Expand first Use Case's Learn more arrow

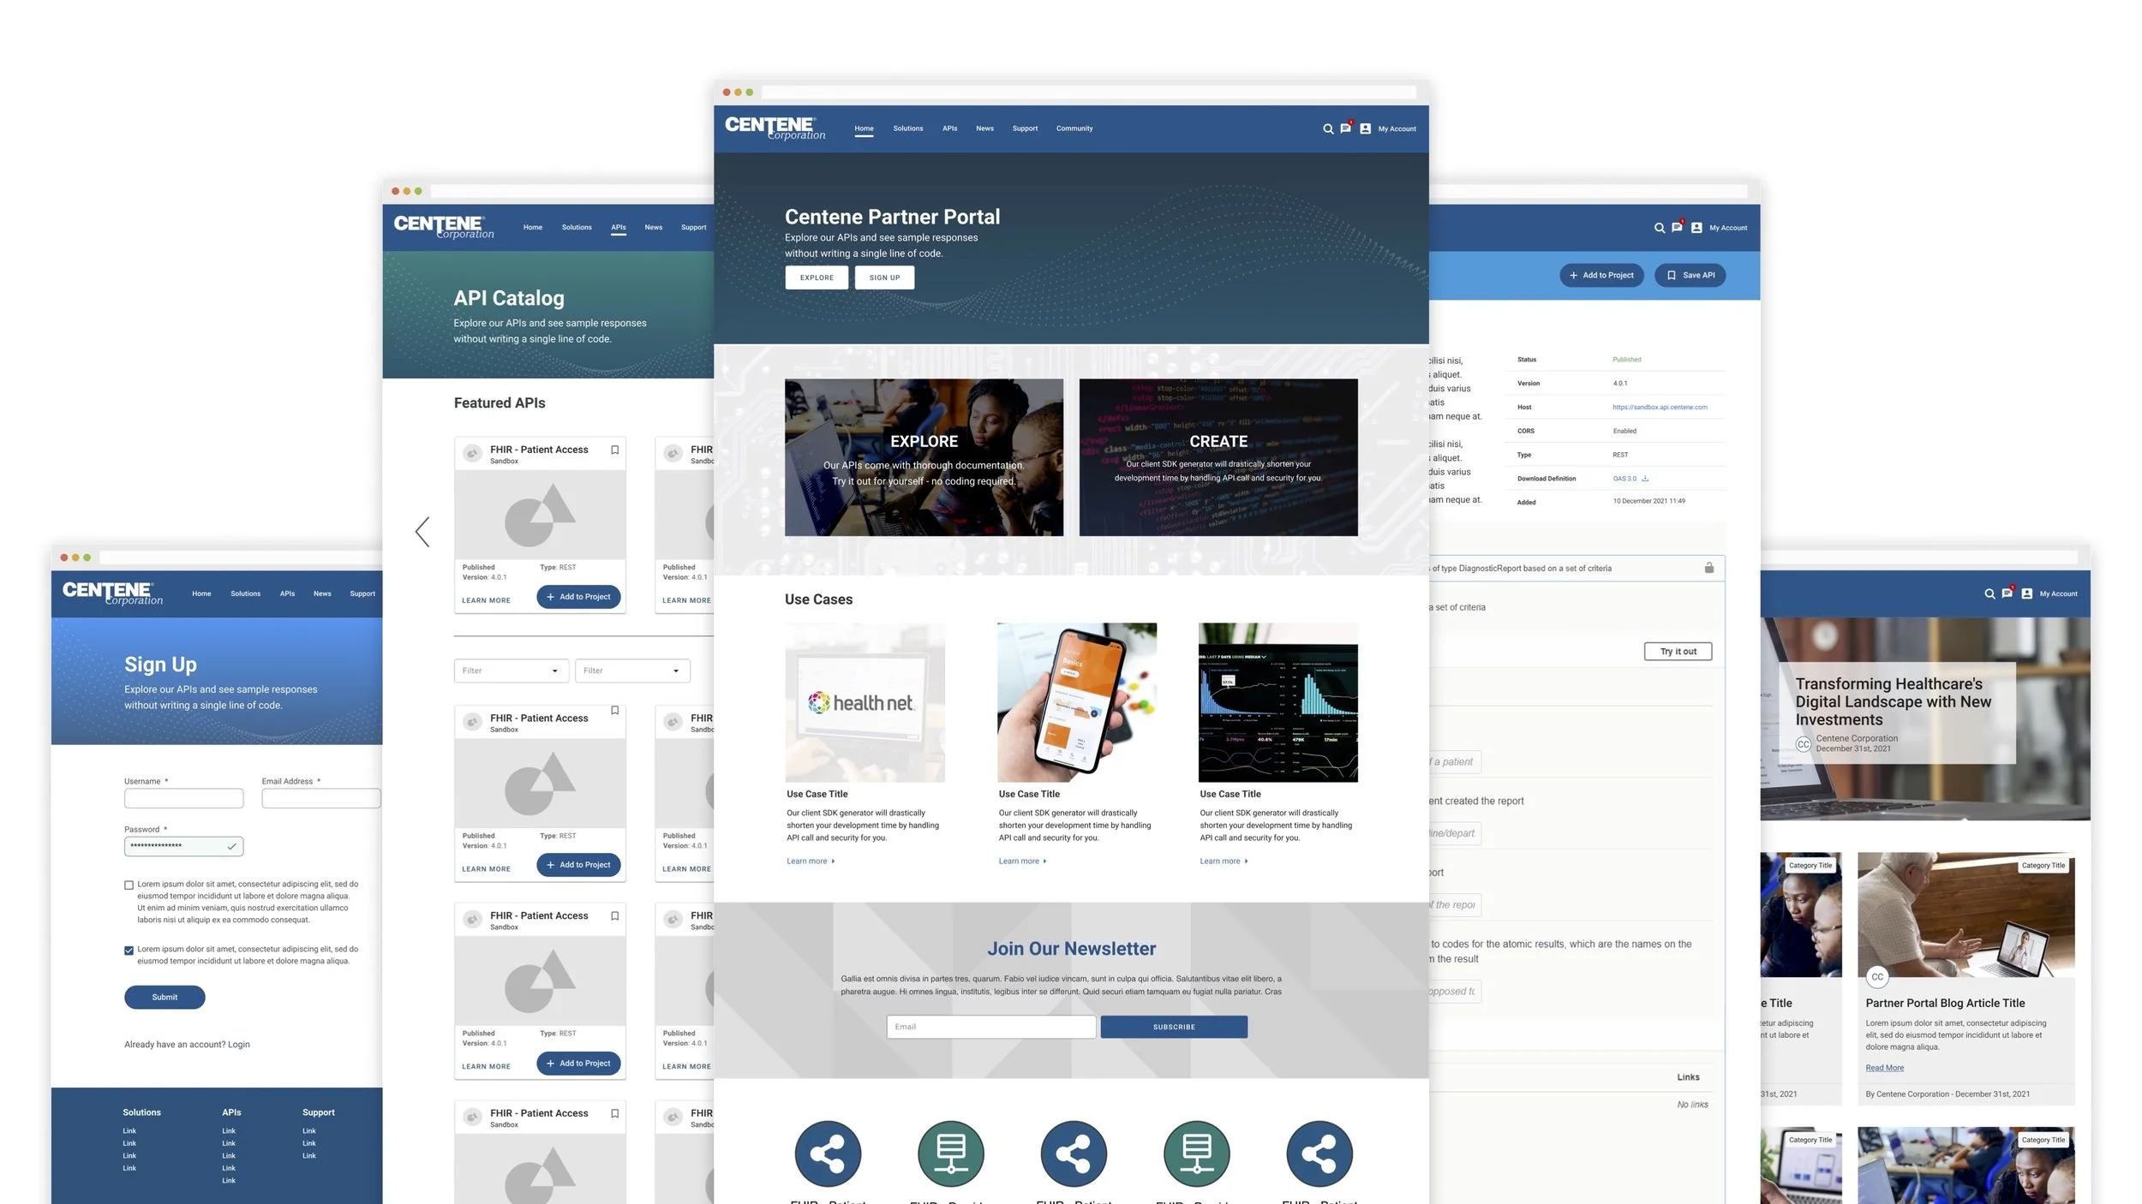tap(833, 861)
